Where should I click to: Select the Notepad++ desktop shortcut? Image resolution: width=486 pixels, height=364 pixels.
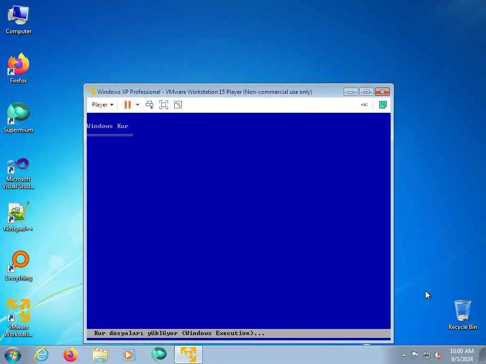[x=19, y=217]
